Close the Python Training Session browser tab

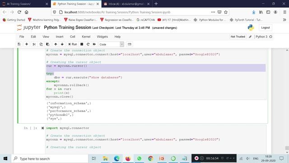click(x=98, y=4)
